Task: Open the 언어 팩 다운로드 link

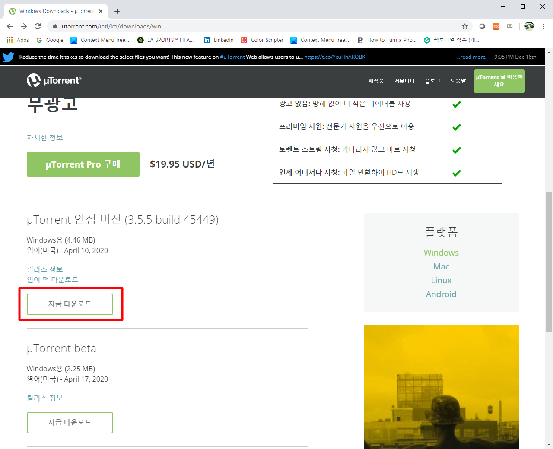Action: (x=53, y=280)
